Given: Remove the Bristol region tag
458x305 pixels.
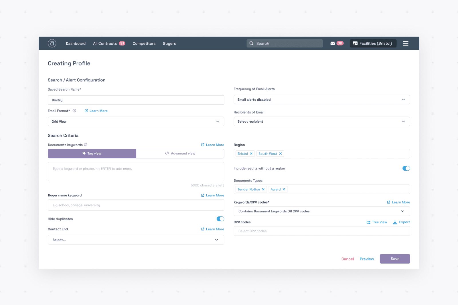Looking at the screenshot, I should [251, 154].
